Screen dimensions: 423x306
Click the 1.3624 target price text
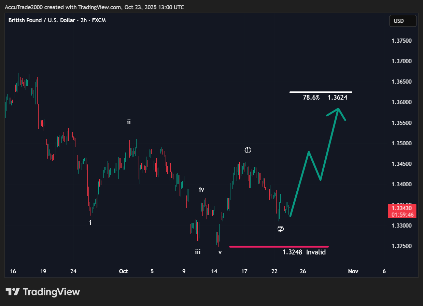[x=337, y=98]
